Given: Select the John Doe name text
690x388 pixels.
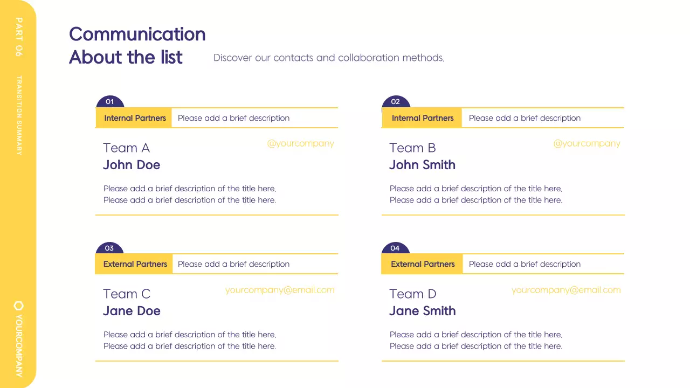Looking at the screenshot, I should click(132, 165).
